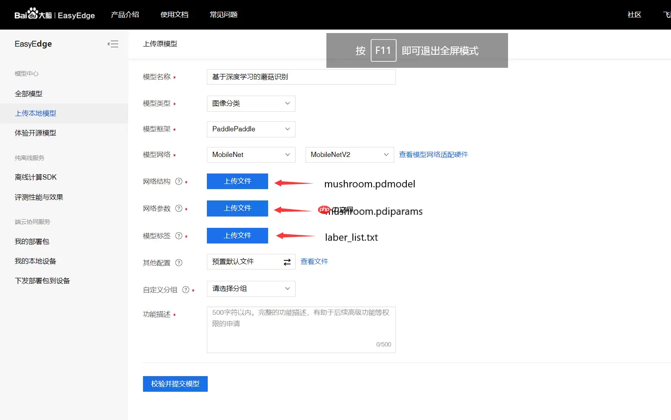Open the 自定义分组 help tooltip icon
The image size is (671, 420).
(x=186, y=289)
